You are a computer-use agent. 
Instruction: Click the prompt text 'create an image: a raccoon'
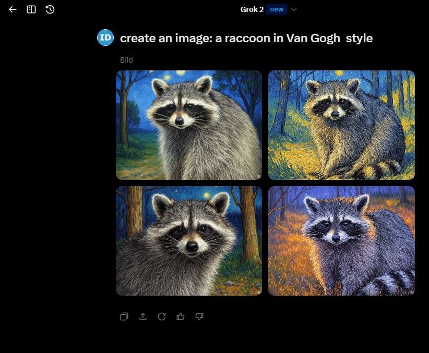195,38
